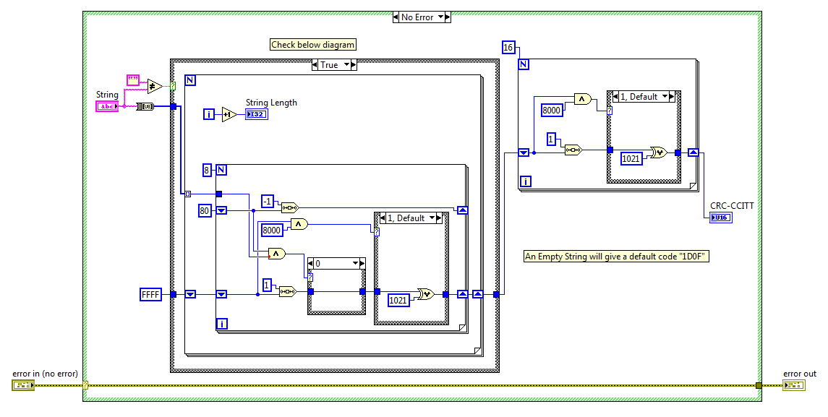
Task: Select the XOR node beside 1021 in 8-iteration loop
Action: pos(425,294)
